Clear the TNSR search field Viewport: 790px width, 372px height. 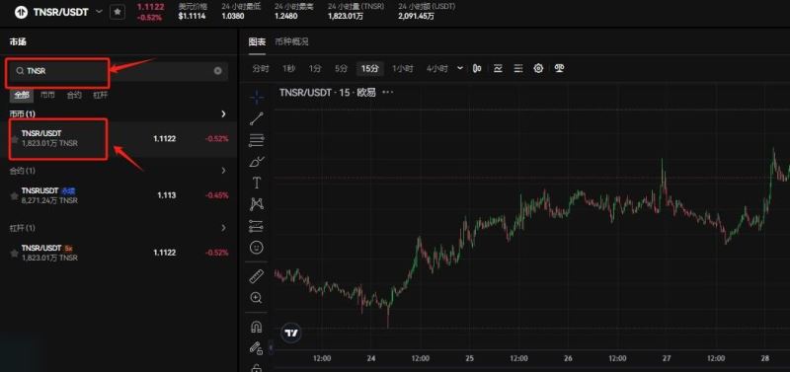click(x=217, y=71)
